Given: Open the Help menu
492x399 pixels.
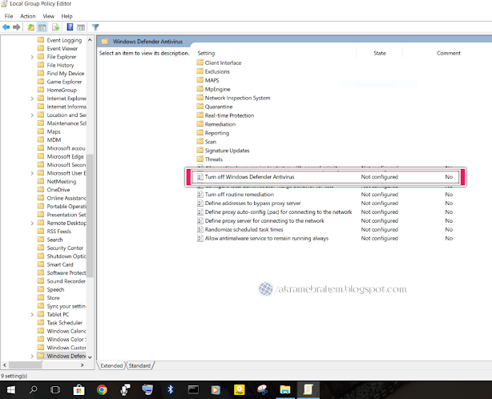Looking at the screenshot, I should pyautogui.click(x=67, y=16).
